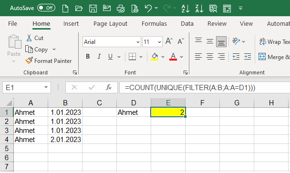The width and height of the screenshot is (290, 173).
Task: Click the Increase Font Size icon
Action: (x=169, y=41)
